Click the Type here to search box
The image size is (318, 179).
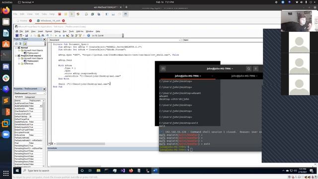coord(50,171)
